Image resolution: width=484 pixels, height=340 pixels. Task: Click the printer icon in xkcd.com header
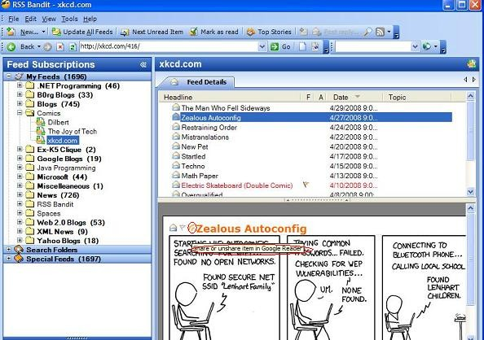(471, 63)
